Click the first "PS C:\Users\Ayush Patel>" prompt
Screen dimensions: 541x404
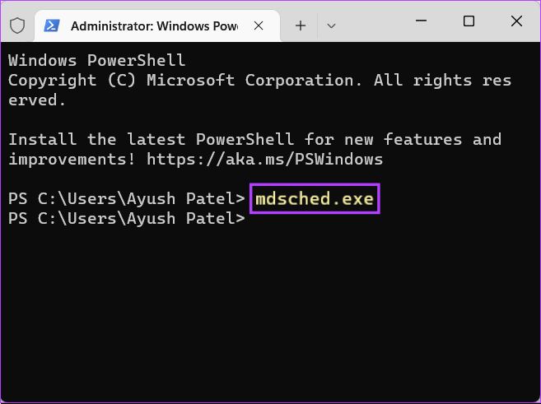[x=126, y=199]
